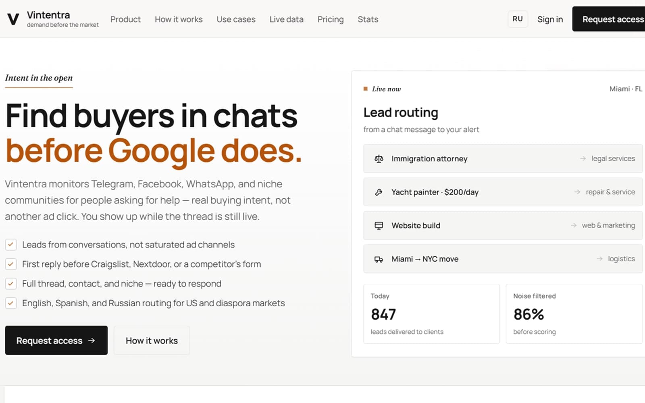The width and height of the screenshot is (645, 403).
Task: Click the hero Request access button
Action: [x=56, y=341]
